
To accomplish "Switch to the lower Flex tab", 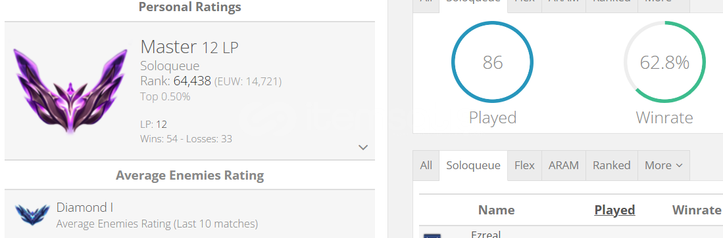I will click(524, 165).
